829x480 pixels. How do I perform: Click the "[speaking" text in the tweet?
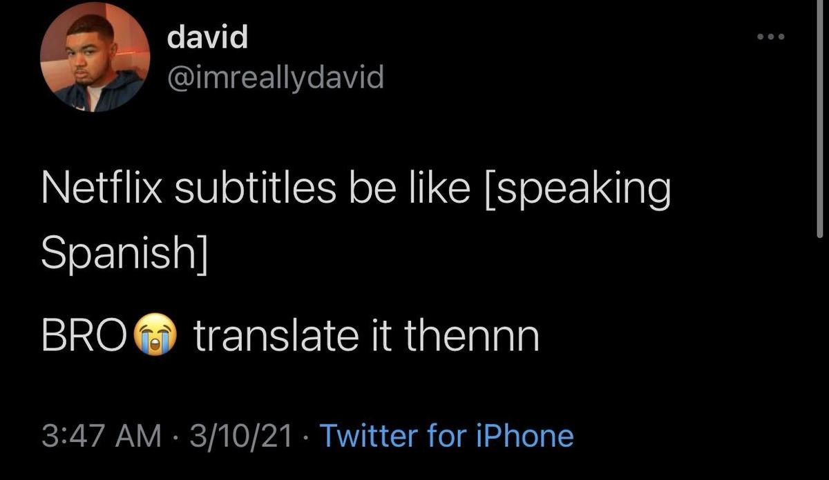tap(578, 190)
